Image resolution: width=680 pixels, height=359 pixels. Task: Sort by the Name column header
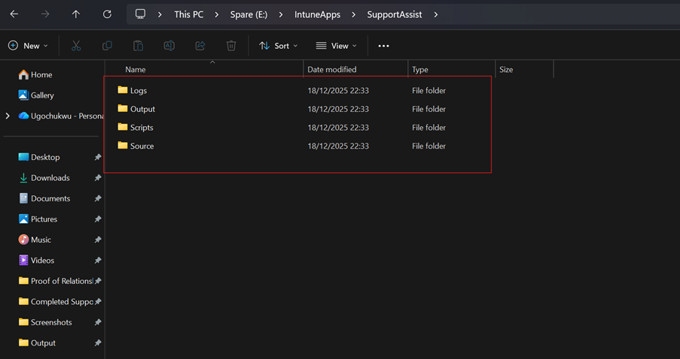[x=204, y=69]
